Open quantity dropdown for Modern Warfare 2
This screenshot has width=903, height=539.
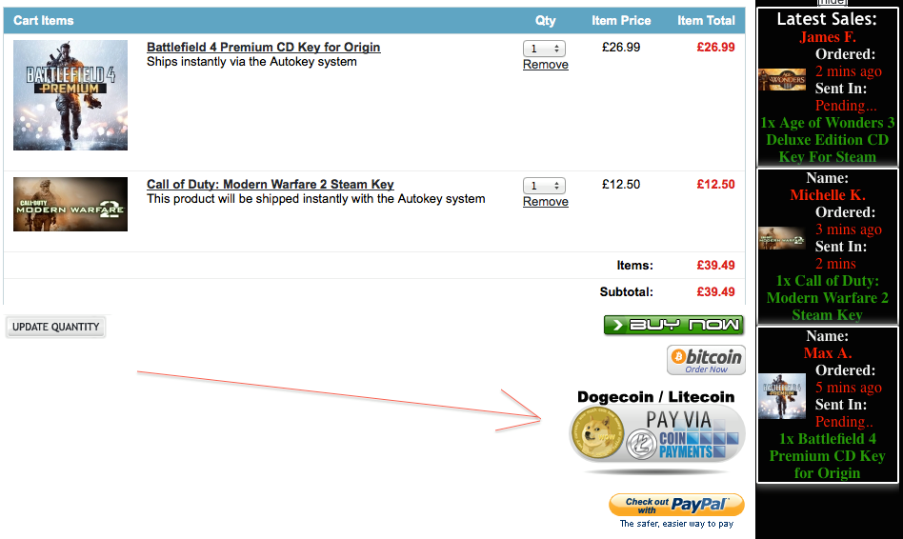544,186
